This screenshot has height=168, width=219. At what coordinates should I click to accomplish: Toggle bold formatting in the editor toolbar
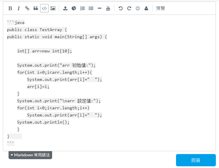pos(10,8)
